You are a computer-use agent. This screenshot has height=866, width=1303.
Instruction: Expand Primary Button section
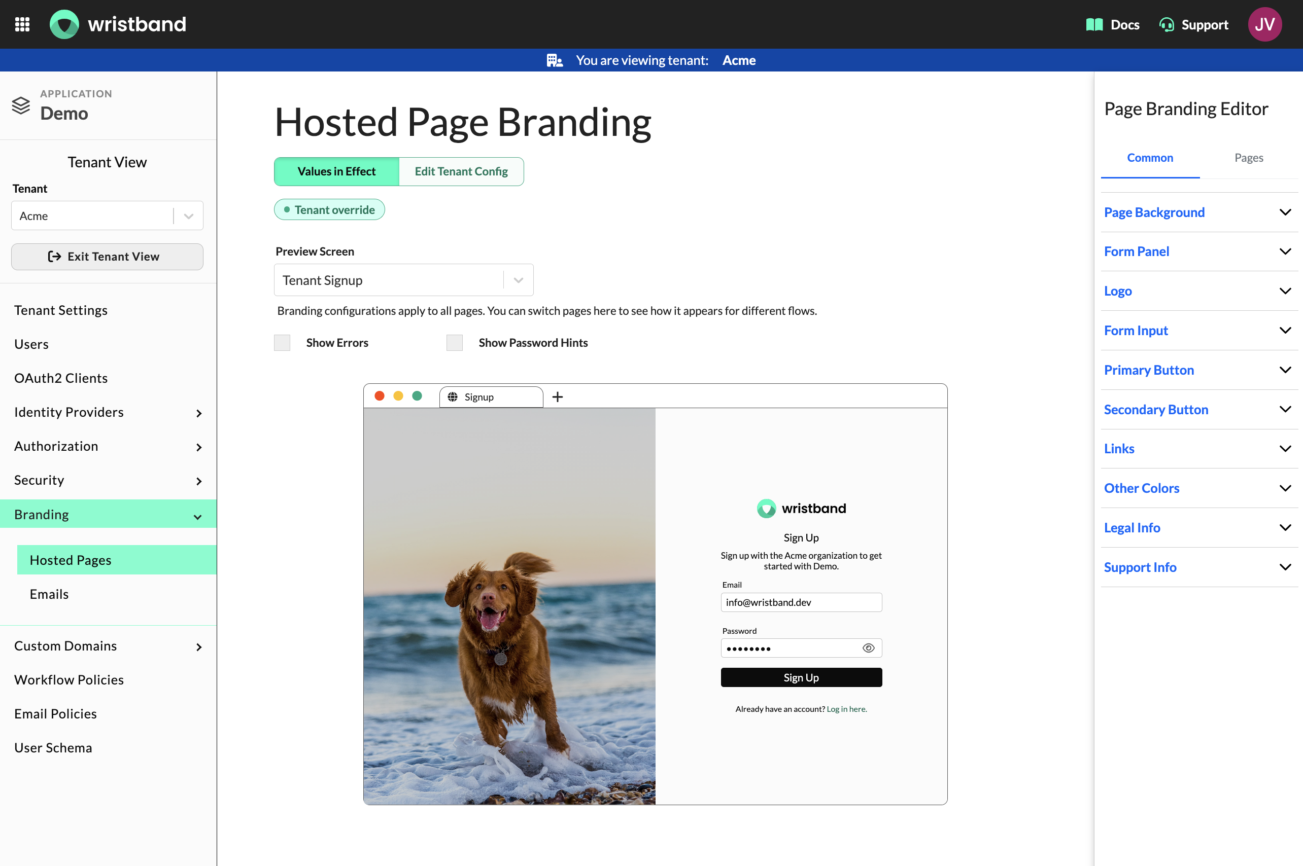click(1199, 370)
